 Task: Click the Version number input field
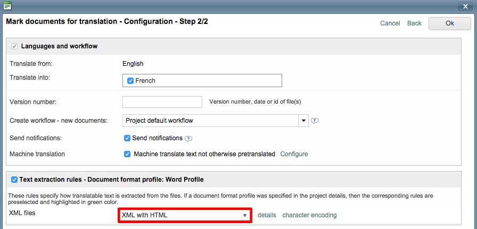tap(162, 102)
